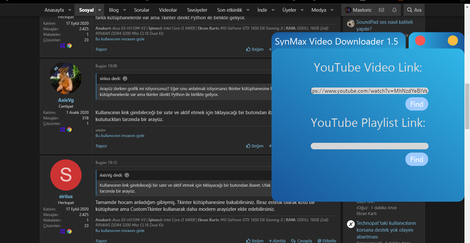The height and width of the screenshot is (243, 470).
Task: Open the siriius username below the red avatar
Action: (66, 196)
